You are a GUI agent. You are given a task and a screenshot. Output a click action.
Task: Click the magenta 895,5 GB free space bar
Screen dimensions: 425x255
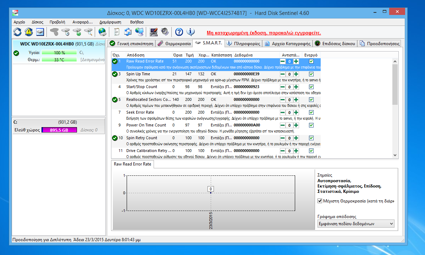point(59,130)
